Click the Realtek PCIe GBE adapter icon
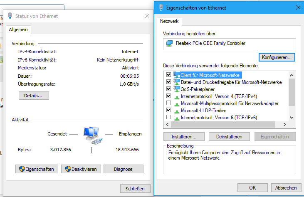Viewport: 304px width, 197px height. click(169, 43)
